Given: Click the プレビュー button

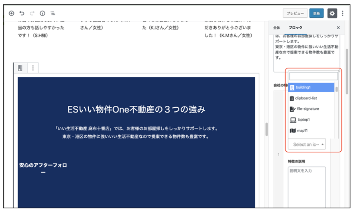Looking at the screenshot, I should click(295, 13).
